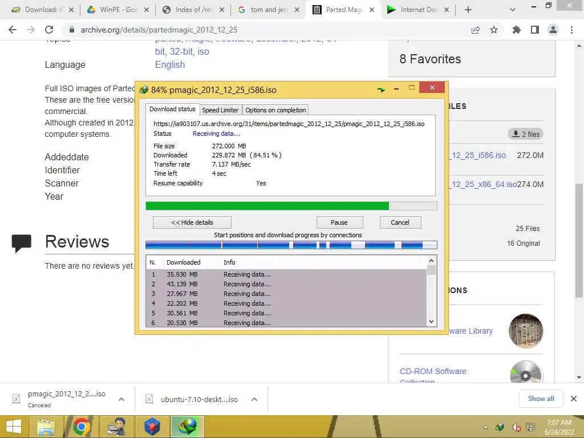Screen dimensions: 584x438
Task: Open Internet Download Manager on taskbar
Action: [187, 427]
